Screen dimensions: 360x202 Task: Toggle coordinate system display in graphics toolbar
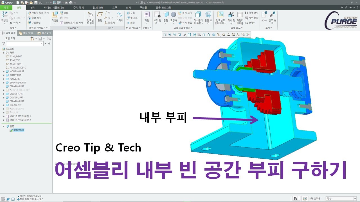[238, 35]
